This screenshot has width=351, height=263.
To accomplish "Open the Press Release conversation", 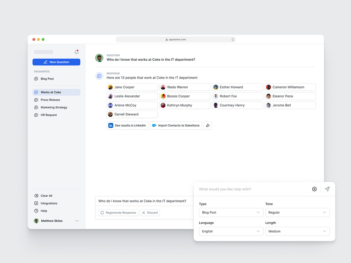I will [57, 100].
